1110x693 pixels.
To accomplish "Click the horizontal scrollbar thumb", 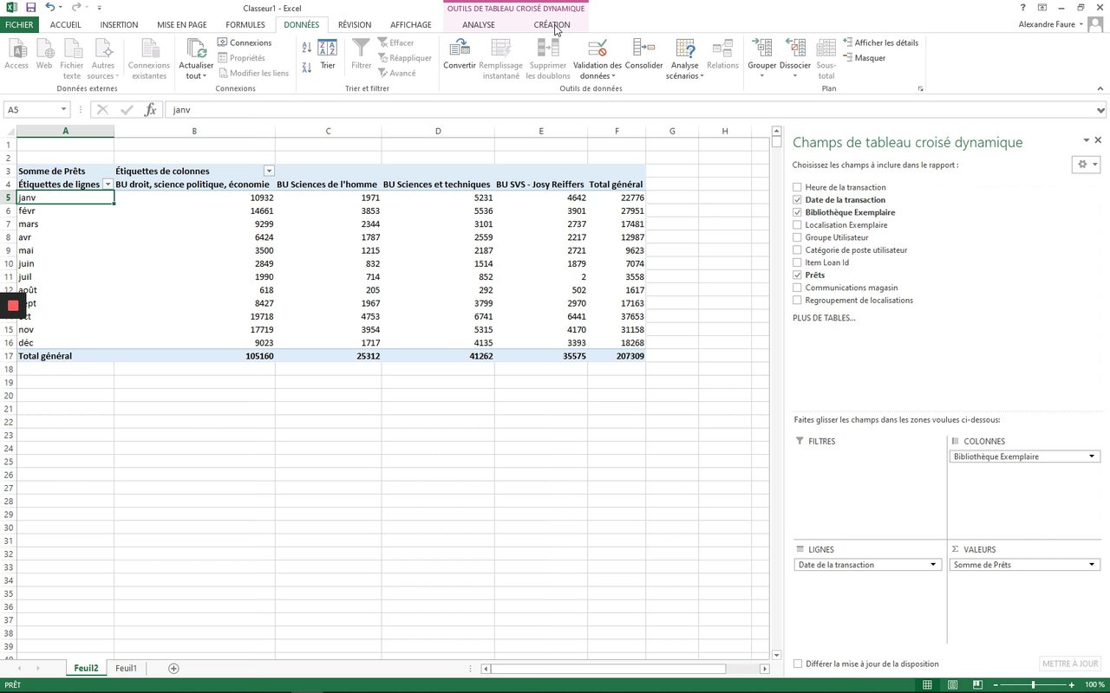I will [x=609, y=669].
